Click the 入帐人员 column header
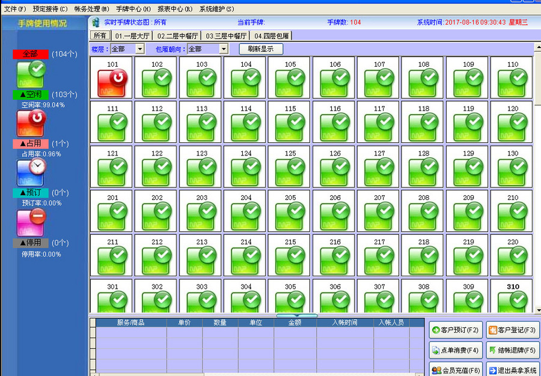The image size is (541, 376). pyautogui.click(x=391, y=323)
